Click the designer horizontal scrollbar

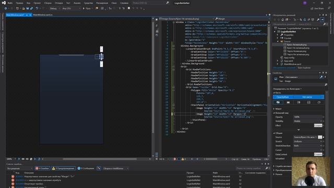click(x=100, y=159)
